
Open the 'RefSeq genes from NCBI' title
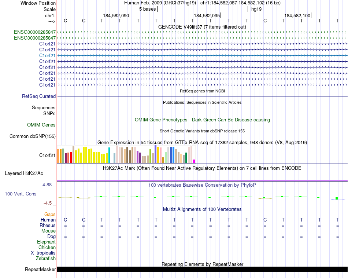202,91
